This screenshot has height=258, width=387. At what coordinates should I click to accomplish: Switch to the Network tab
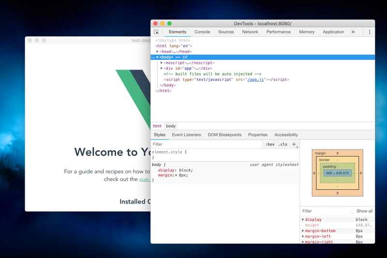tap(250, 32)
